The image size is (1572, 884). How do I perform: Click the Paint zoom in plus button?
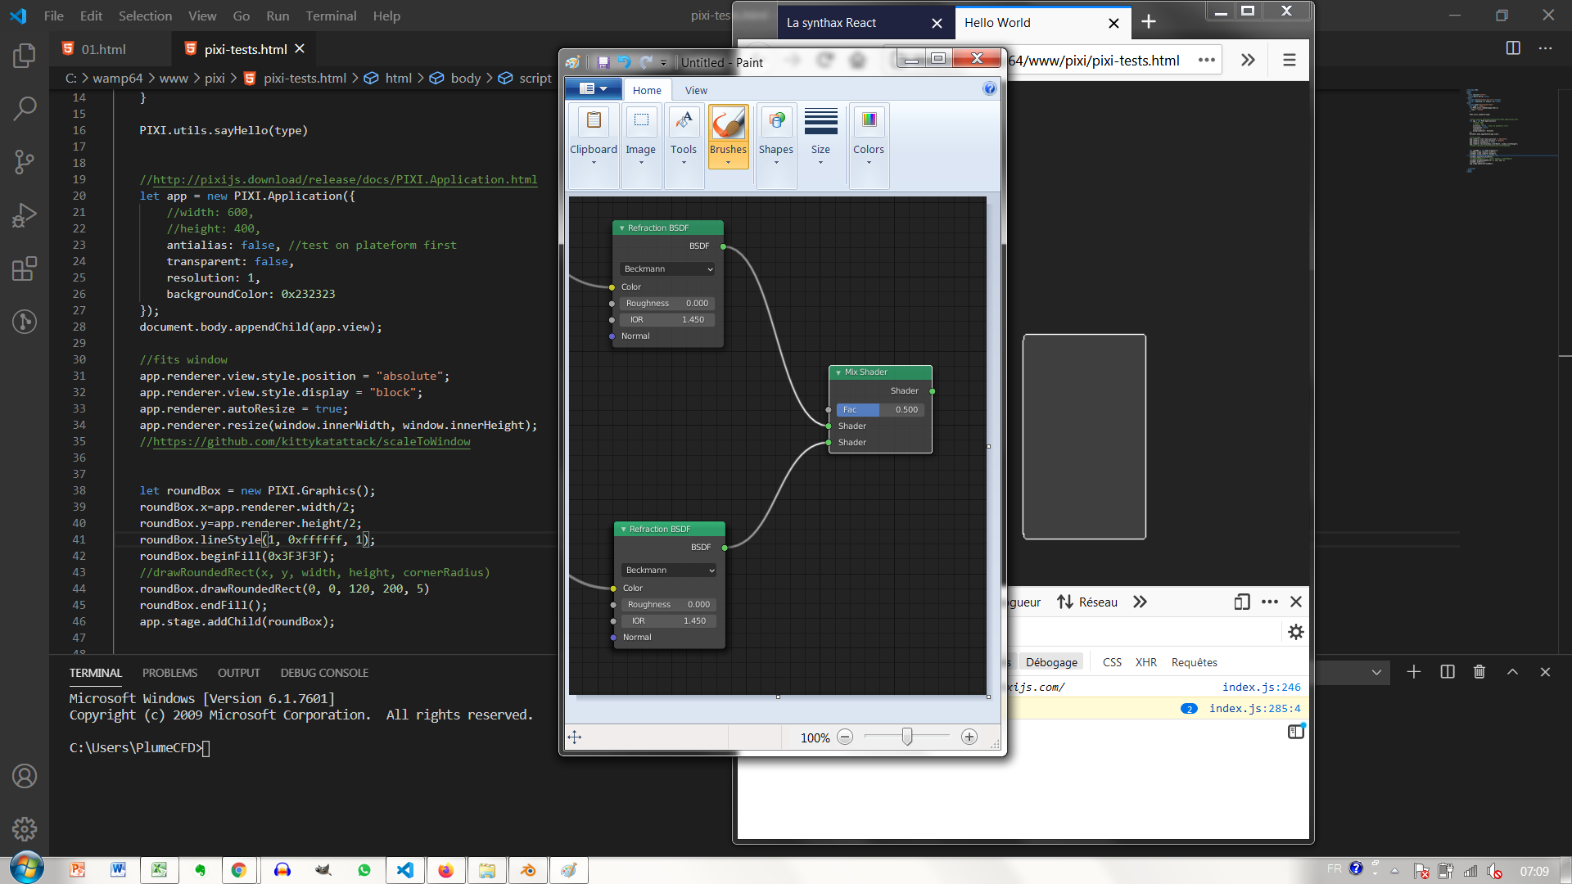click(x=969, y=737)
